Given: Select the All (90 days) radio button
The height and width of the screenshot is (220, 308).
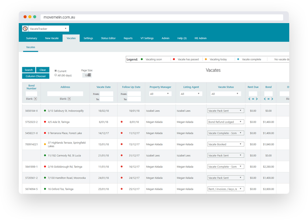Looking at the screenshot, I should [x=56, y=75].
